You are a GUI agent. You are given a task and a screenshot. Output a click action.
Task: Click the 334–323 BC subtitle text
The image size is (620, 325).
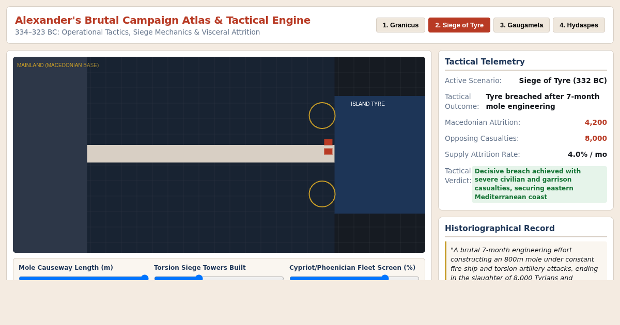(x=137, y=32)
